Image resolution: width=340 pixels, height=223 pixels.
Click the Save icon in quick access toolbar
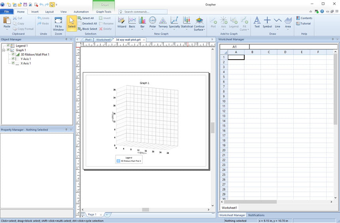(25, 5)
